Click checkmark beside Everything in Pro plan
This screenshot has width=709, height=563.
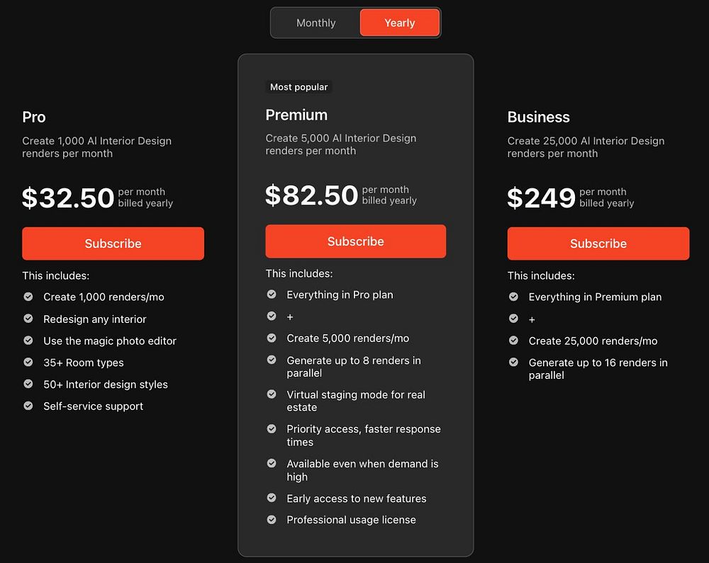click(272, 295)
